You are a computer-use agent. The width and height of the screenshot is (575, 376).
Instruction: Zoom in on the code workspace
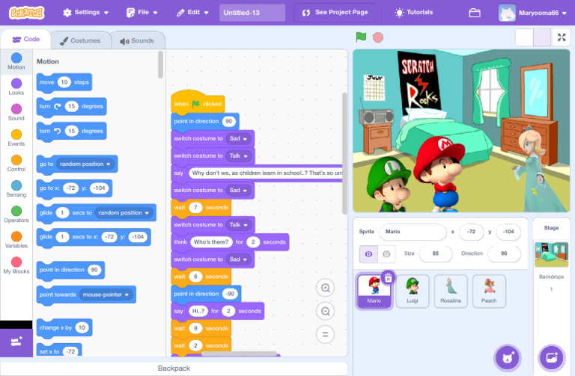[x=325, y=288]
